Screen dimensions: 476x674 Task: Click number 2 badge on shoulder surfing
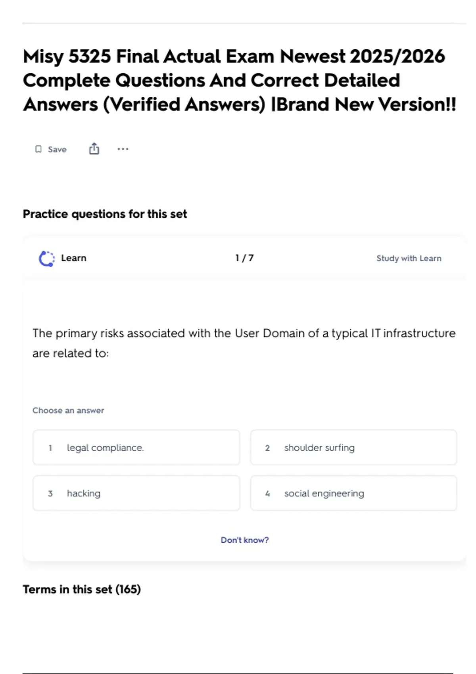coord(267,448)
